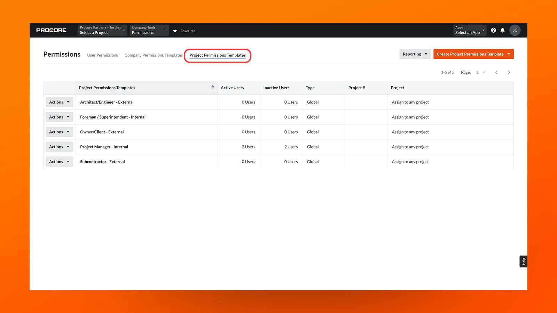
Task: Open the Company Tools Permissions dropdown
Action: click(149, 30)
